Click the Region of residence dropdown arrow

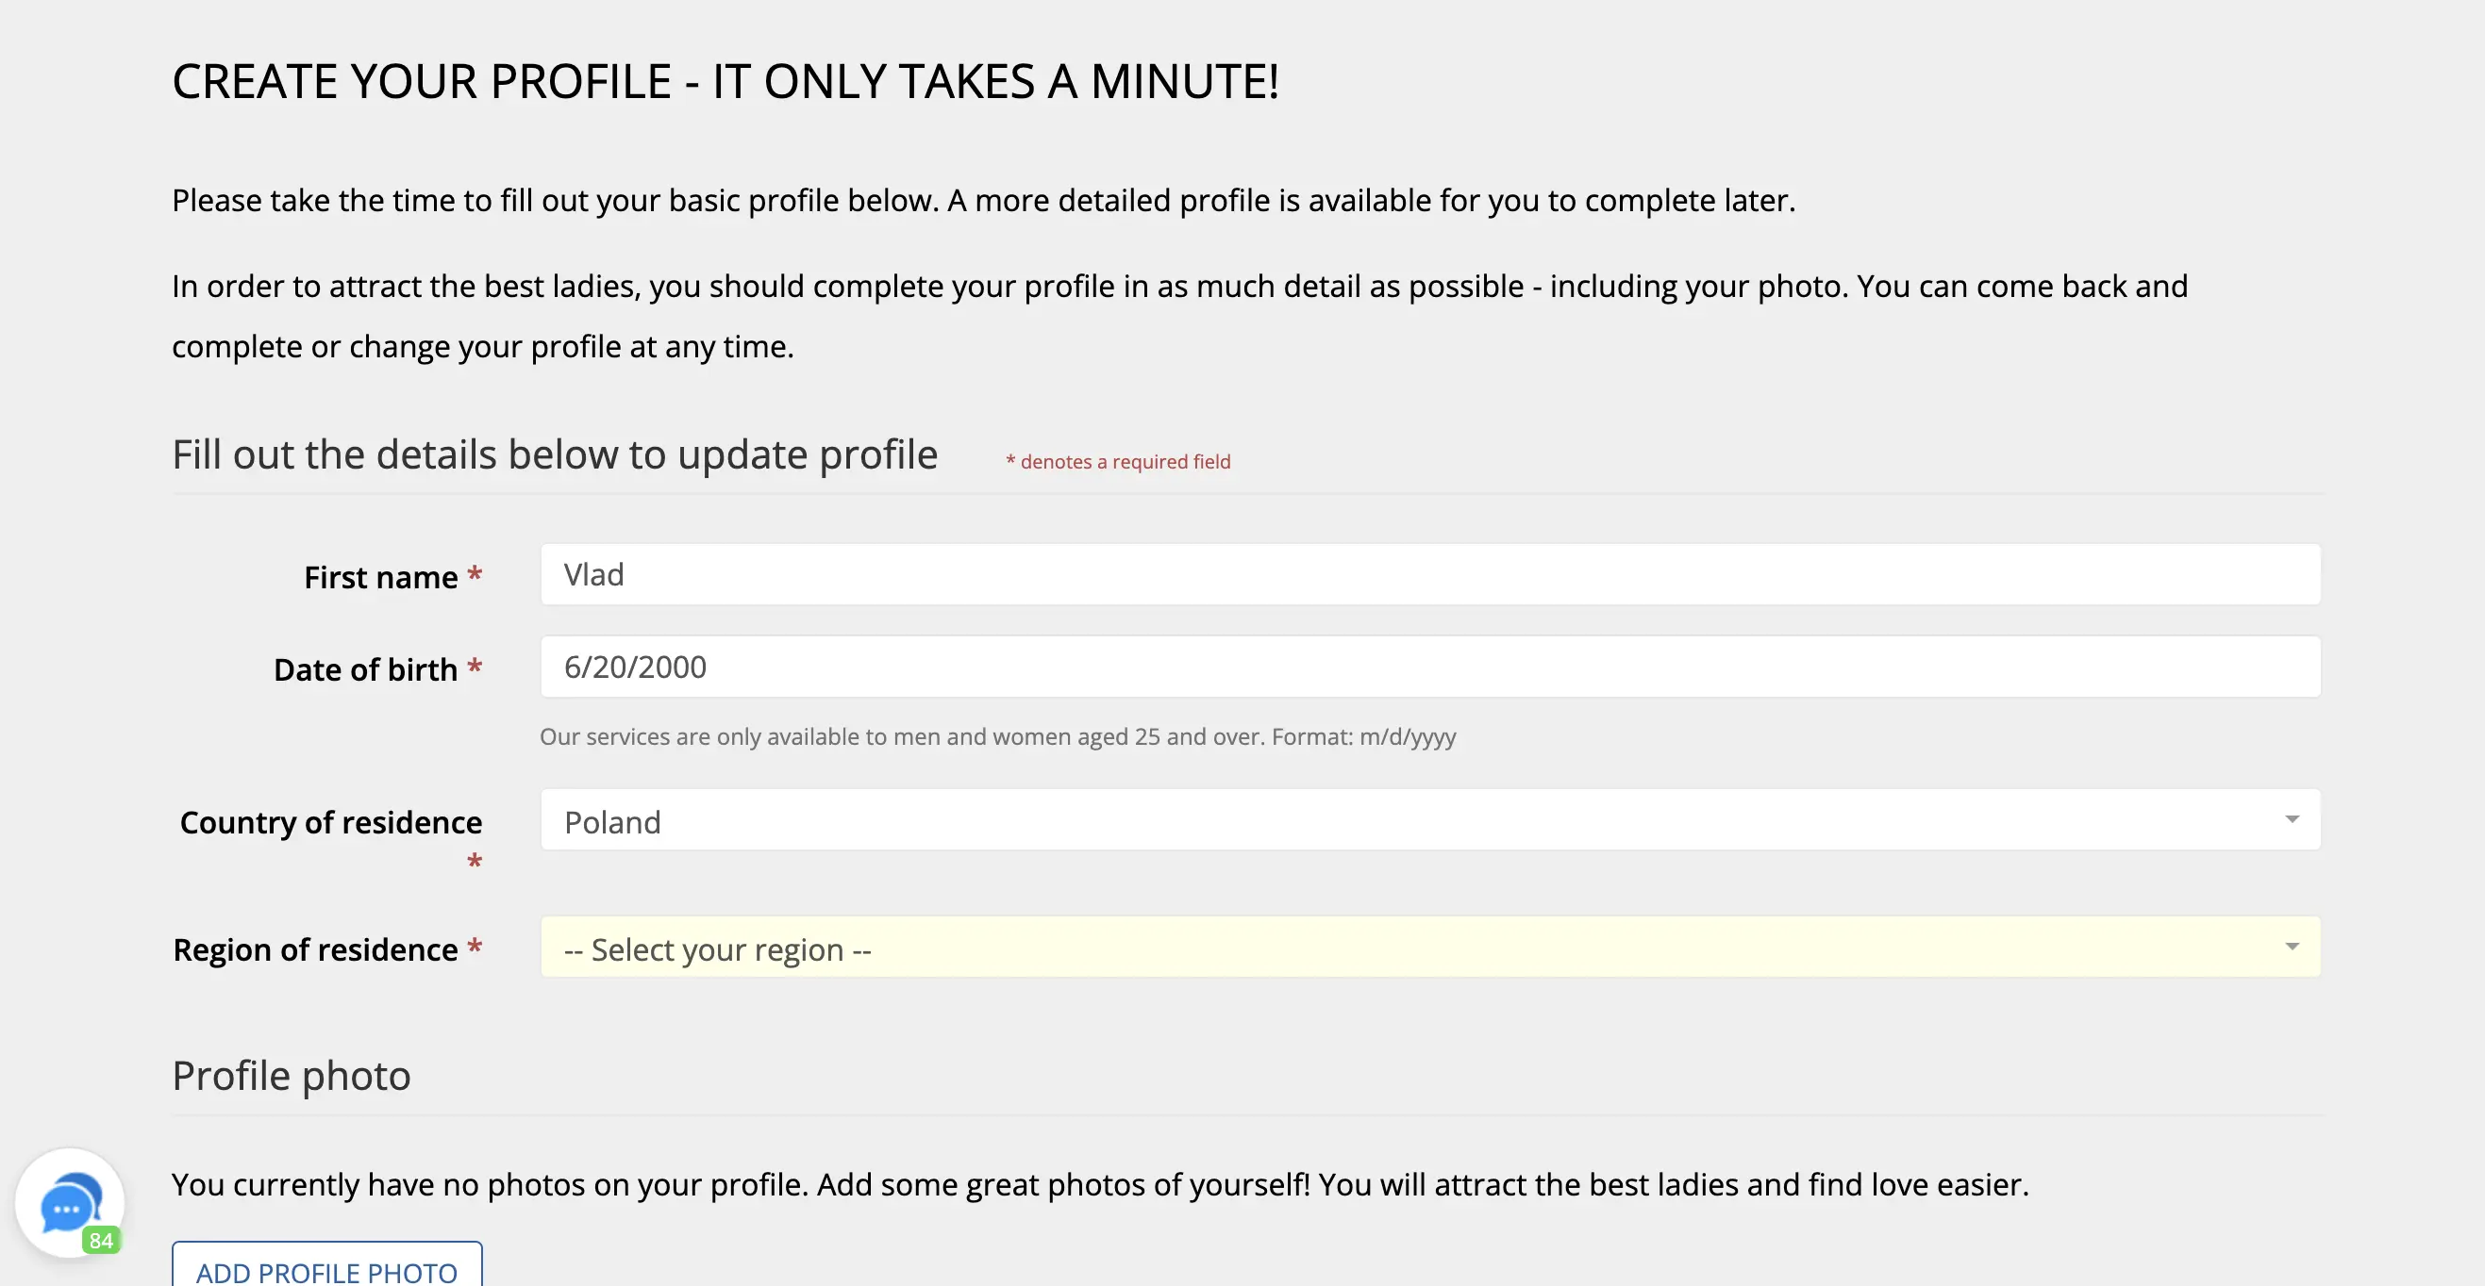2291,947
